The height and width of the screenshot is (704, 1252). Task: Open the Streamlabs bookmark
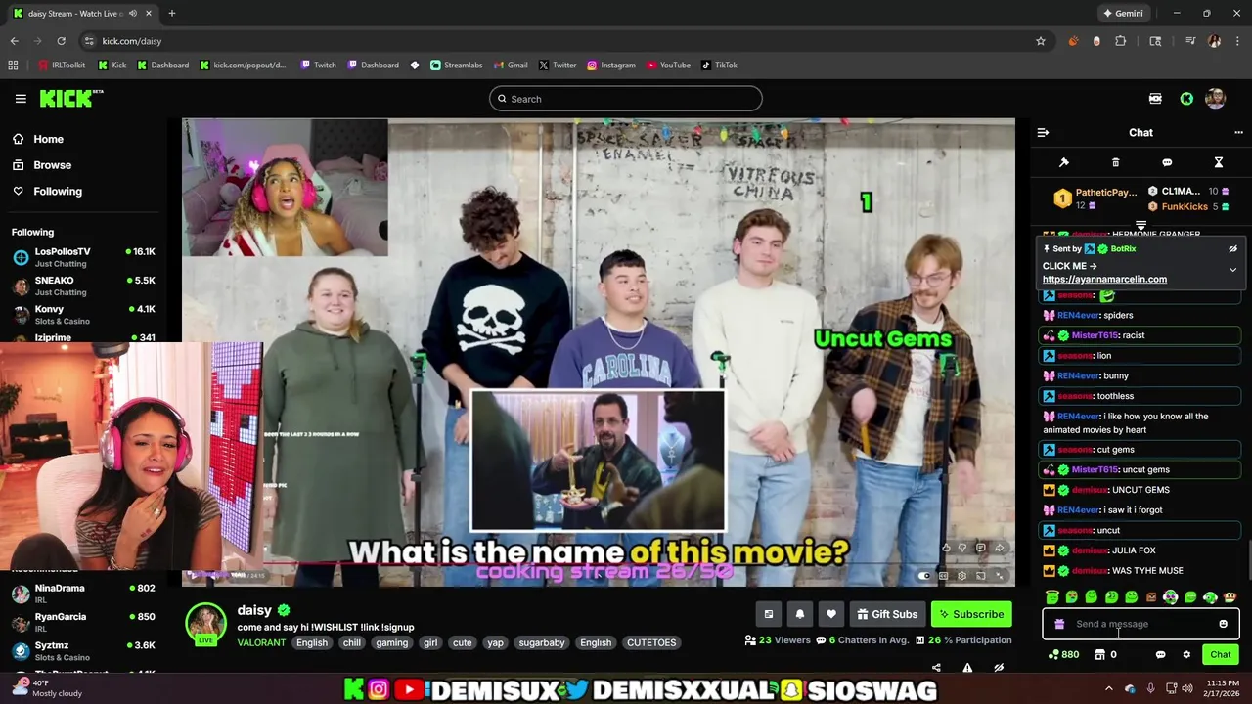pyautogui.click(x=456, y=66)
